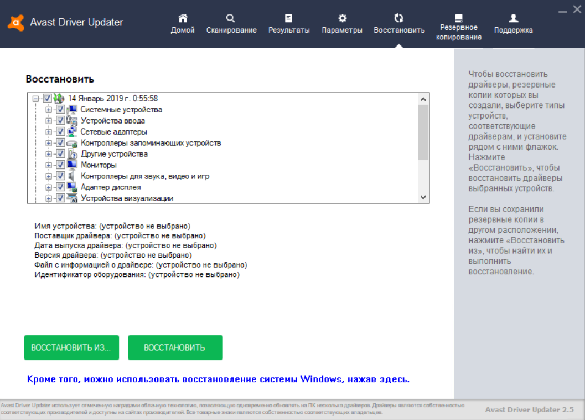This screenshot has height=420, width=585.
Task: Open the Домой tab
Action: [183, 24]
